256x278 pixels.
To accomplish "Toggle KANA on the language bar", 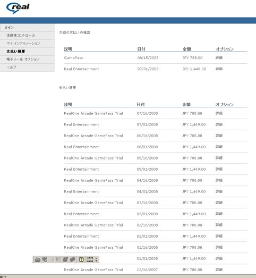I will [x=90, y=261].
